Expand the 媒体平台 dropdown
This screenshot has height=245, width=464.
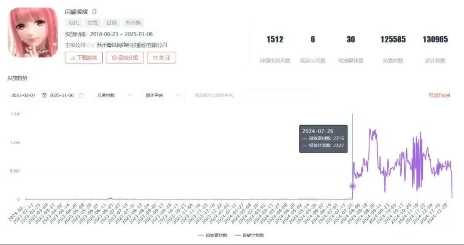point(162,95)
